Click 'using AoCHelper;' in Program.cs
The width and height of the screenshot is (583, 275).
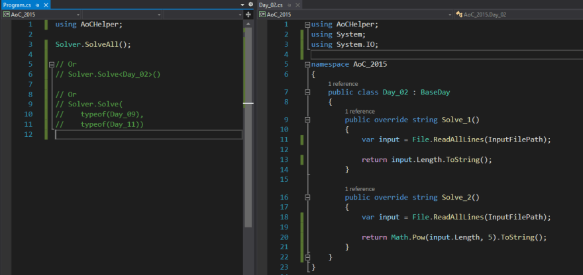[89, 24]
